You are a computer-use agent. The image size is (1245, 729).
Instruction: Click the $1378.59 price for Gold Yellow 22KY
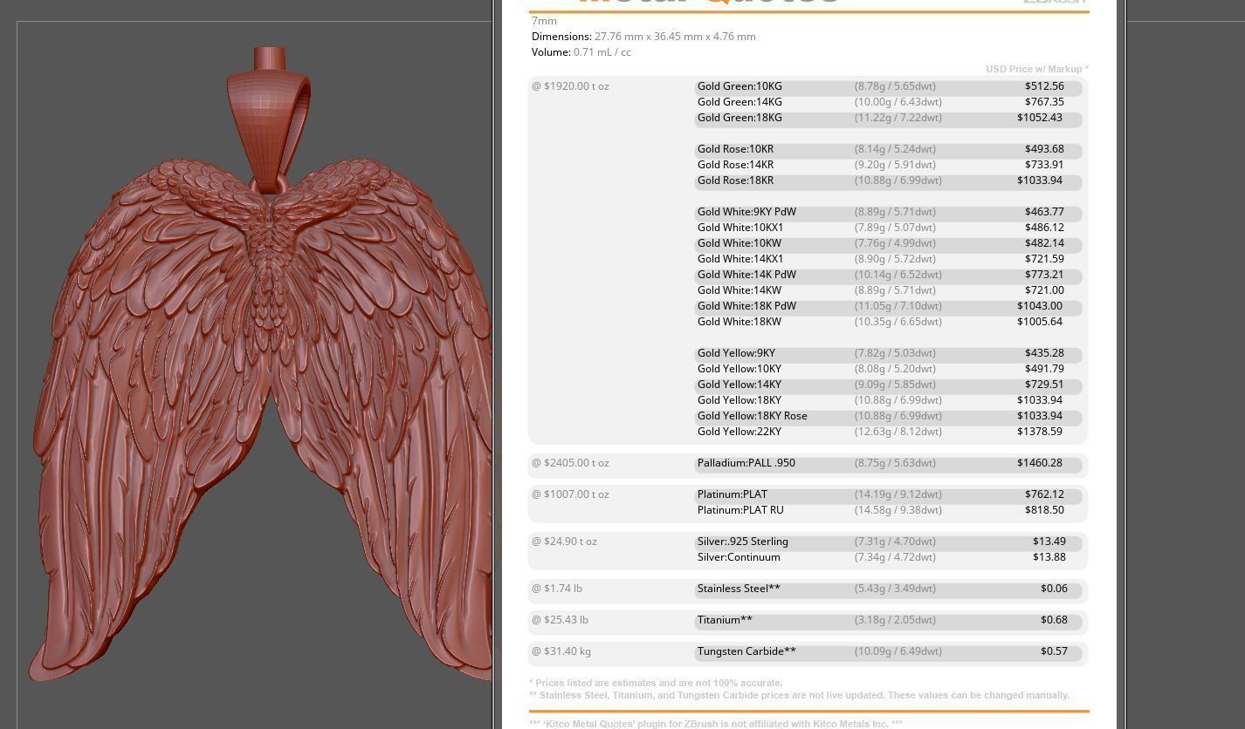tap(1040, 432)
